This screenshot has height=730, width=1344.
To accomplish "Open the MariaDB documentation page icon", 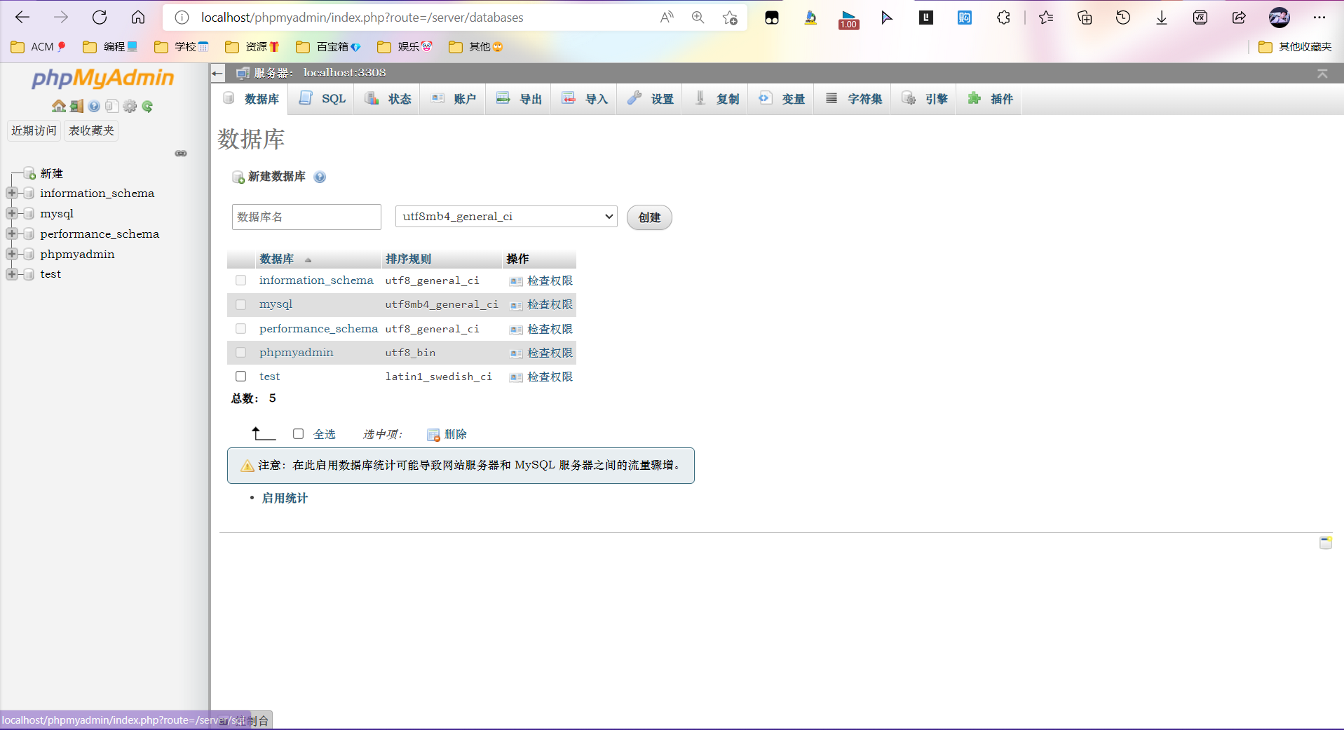I will coord(111,106).
